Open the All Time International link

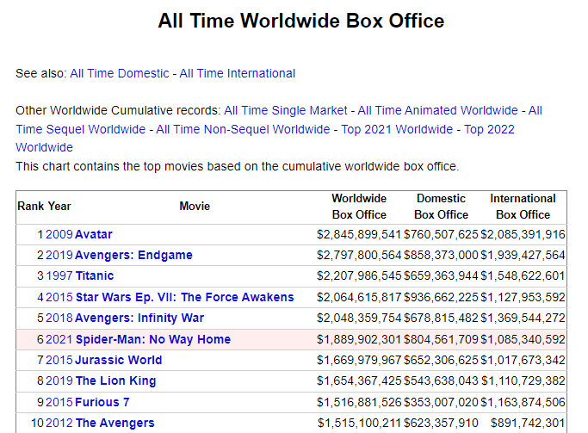click(237, 73)
